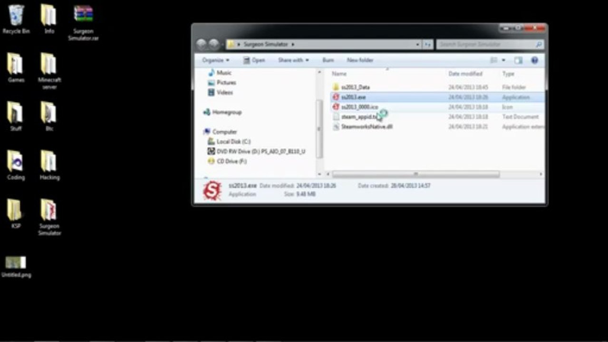
Task: Create a New folder from the toolbar
Action: (x=360, y=60)
